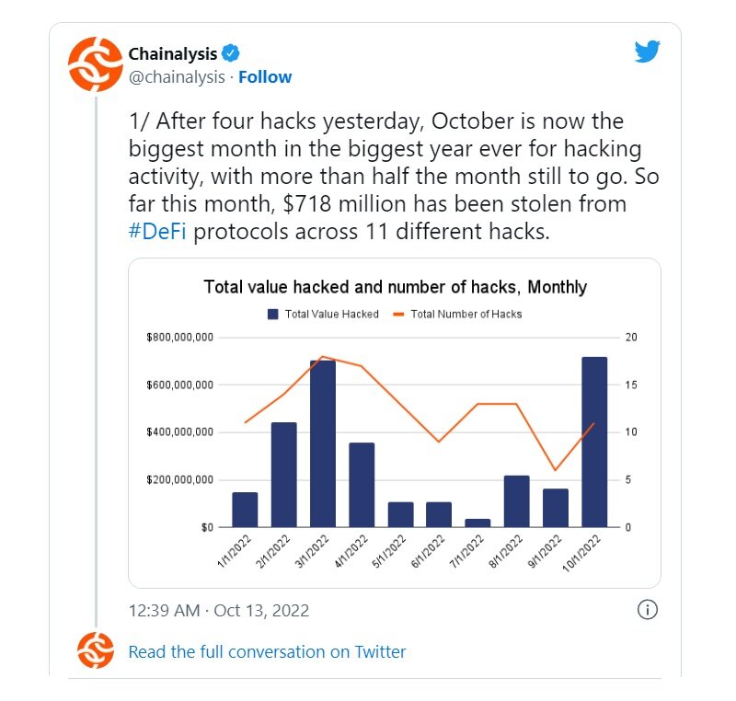The image size is (736, 701).
Task: Open the Twitter bird logo
Action: (648, 52)
